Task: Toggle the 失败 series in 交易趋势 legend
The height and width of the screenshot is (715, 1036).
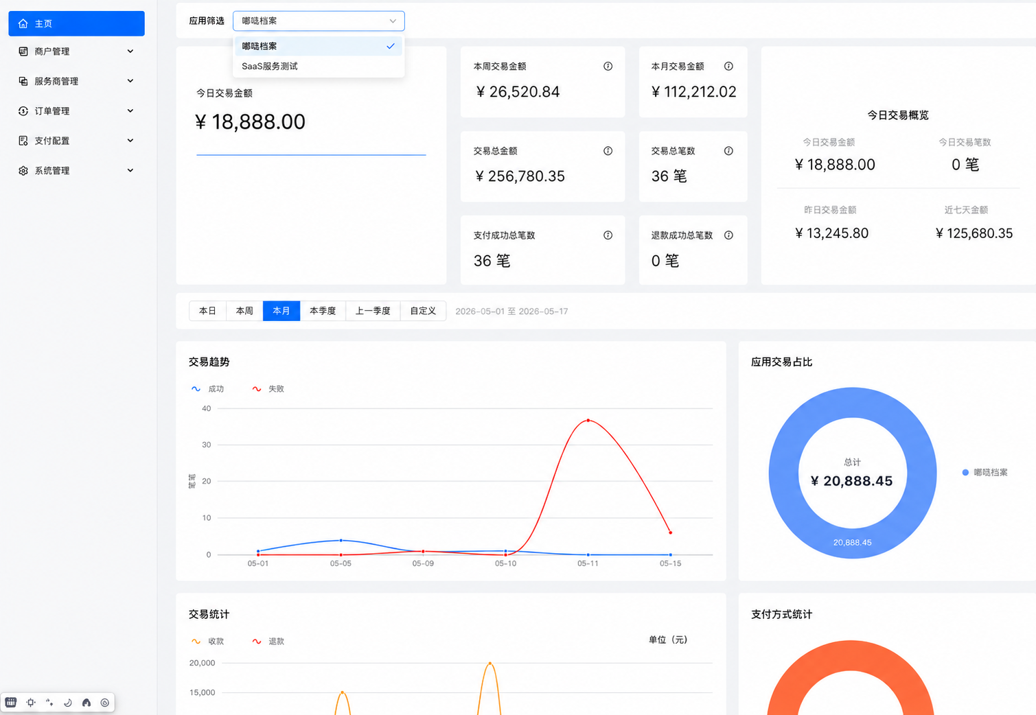Action: (x=268, y=389)
